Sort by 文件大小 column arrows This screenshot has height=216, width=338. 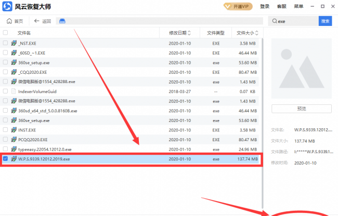point(257,33)
